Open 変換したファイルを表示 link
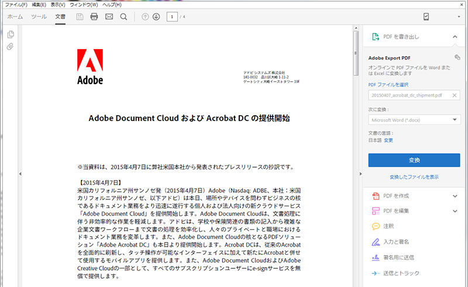Screen dimensions: 468x287 (x=414, y=177)
